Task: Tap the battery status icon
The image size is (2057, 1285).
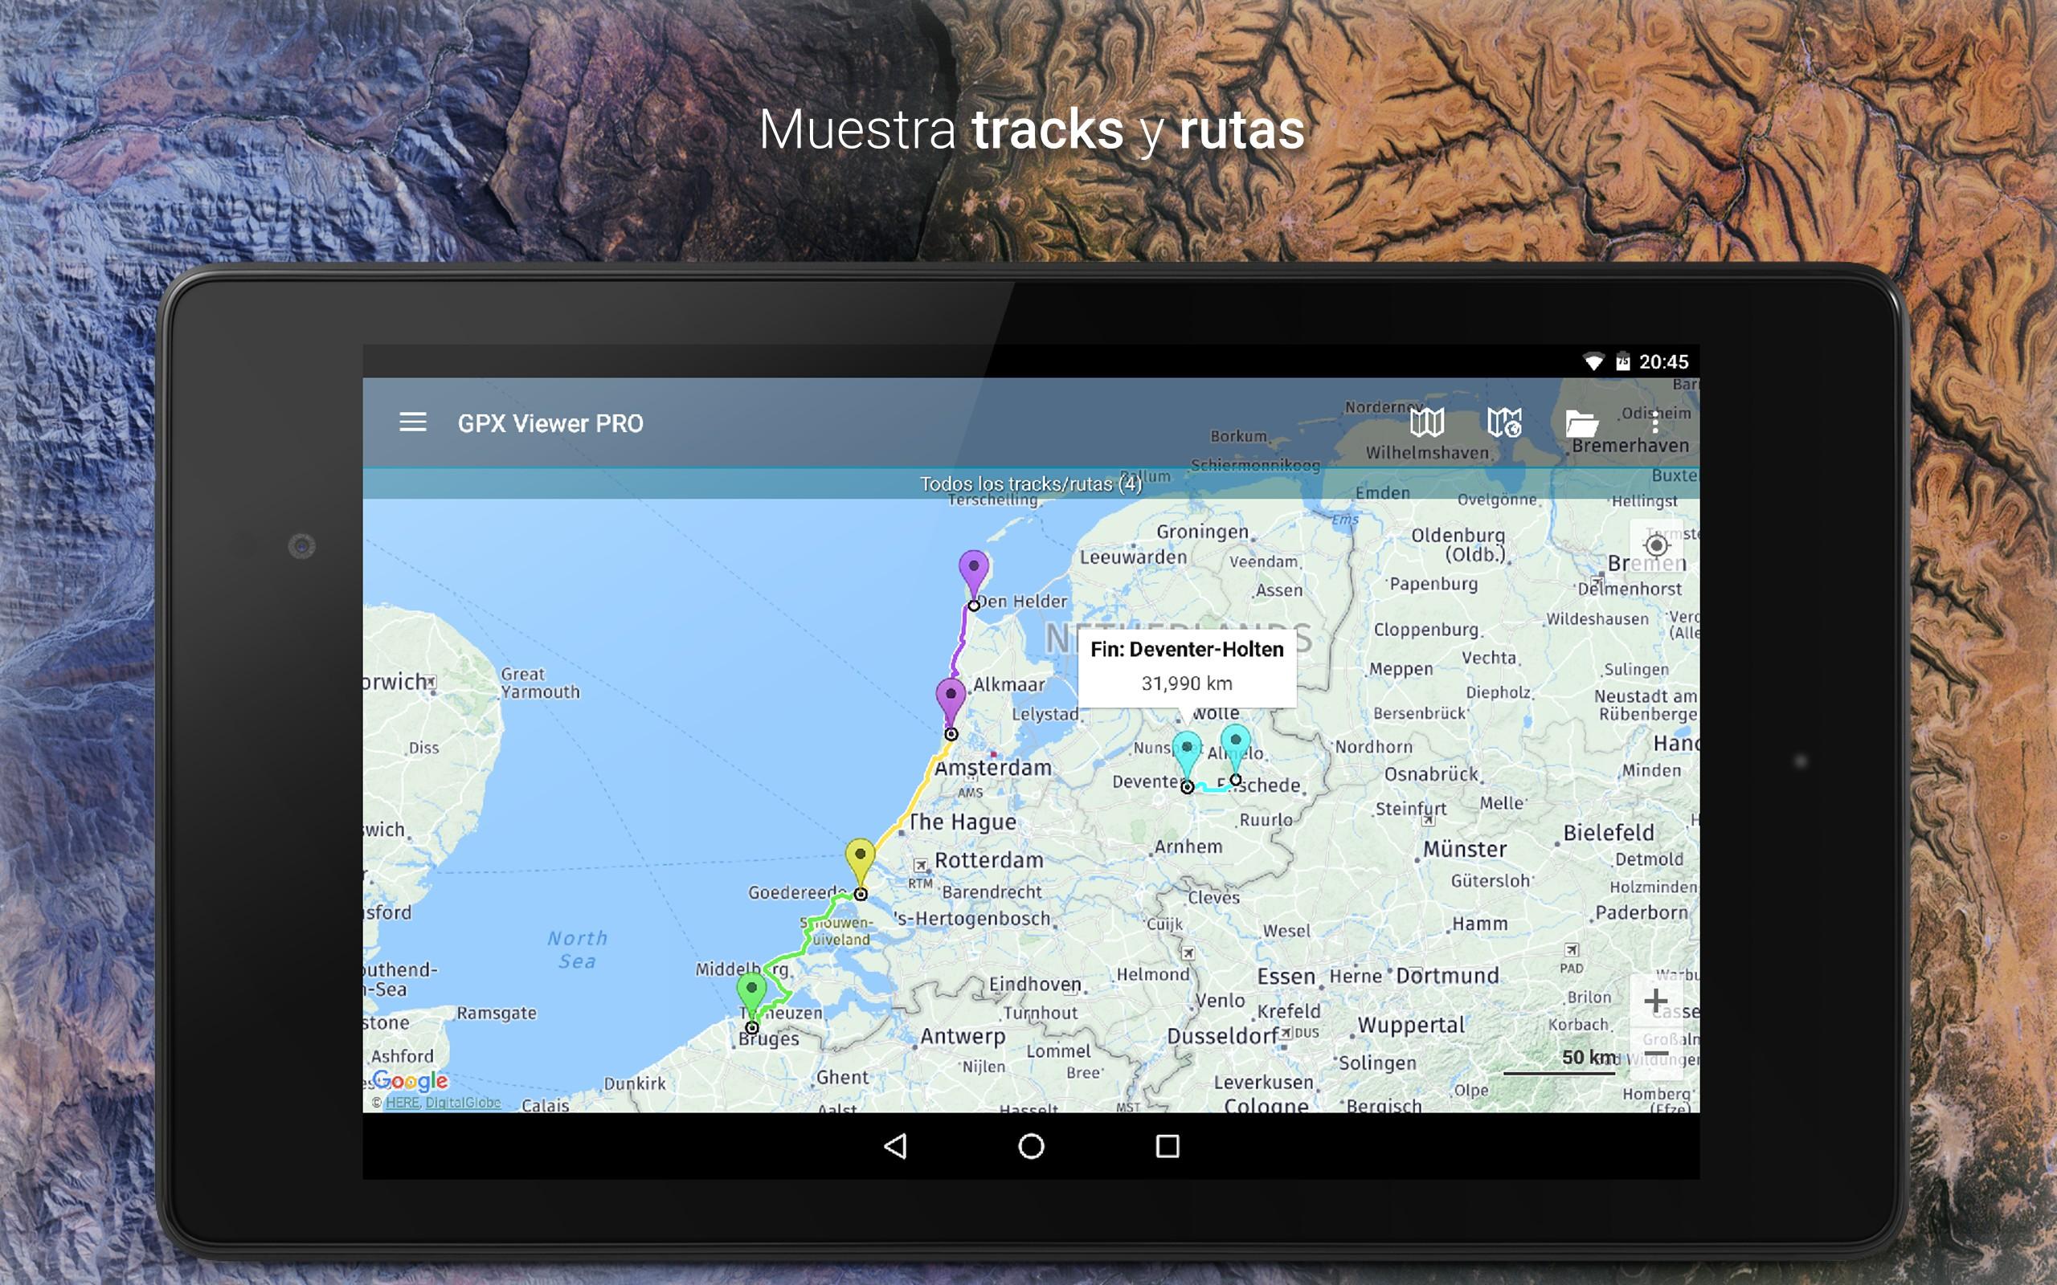Action: click(x=1622, y=362)
